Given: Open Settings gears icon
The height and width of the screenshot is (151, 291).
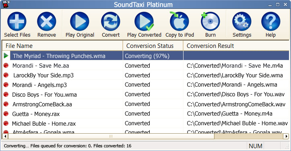Looking at the screenshot, I should click(242, 21).
